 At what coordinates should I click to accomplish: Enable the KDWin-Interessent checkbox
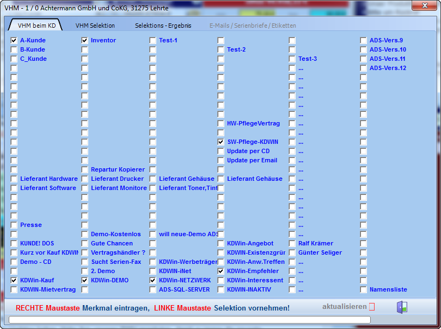point(221,281)
